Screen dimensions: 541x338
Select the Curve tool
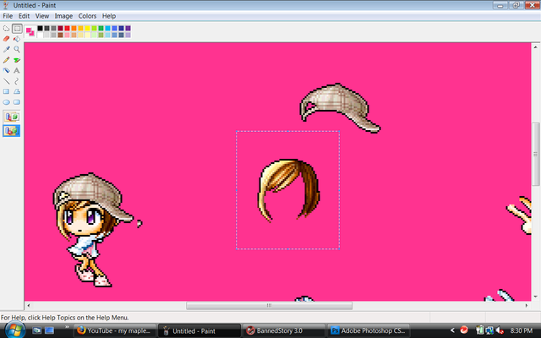[17, 81]
